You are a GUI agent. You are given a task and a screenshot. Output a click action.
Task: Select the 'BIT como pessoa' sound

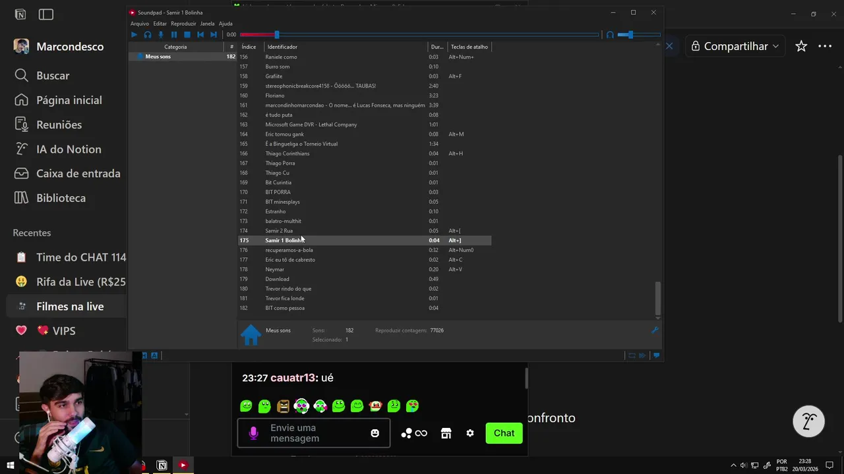[x=365, y=308]
